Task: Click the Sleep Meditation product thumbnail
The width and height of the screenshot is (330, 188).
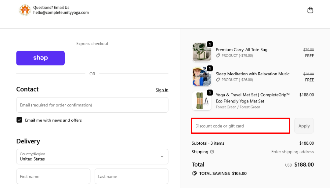Action: tap(201, 77)
